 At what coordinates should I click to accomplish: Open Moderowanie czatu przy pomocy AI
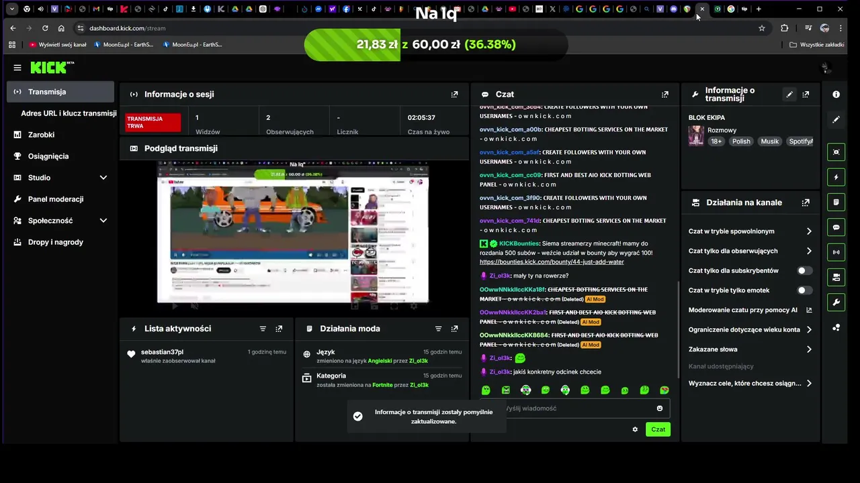pyautogui.click(x=750, y=310)
